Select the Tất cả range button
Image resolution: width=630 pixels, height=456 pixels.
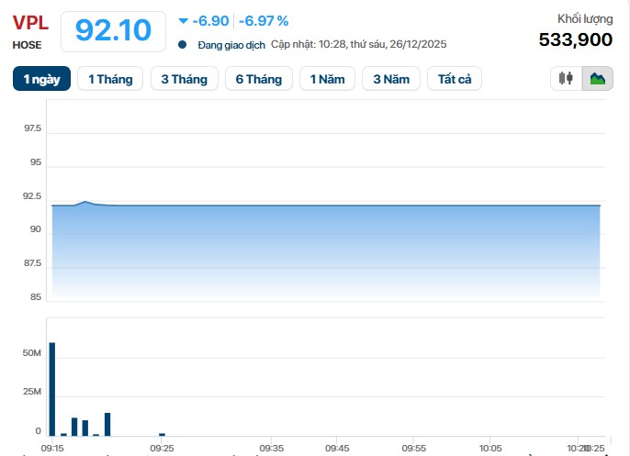pyautogui.click(x=455, y=80)
